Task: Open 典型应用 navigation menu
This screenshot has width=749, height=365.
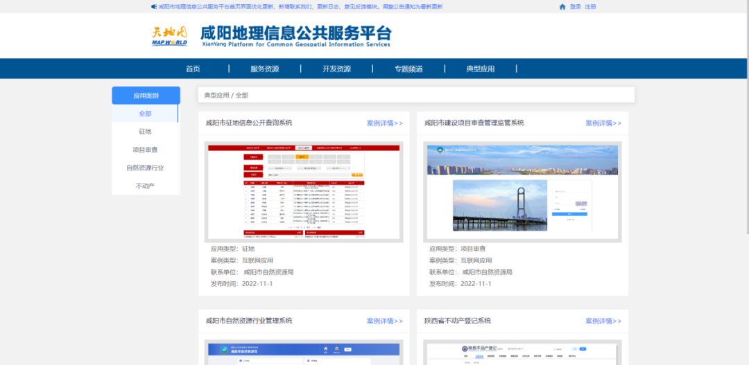Action: (481, 69)
